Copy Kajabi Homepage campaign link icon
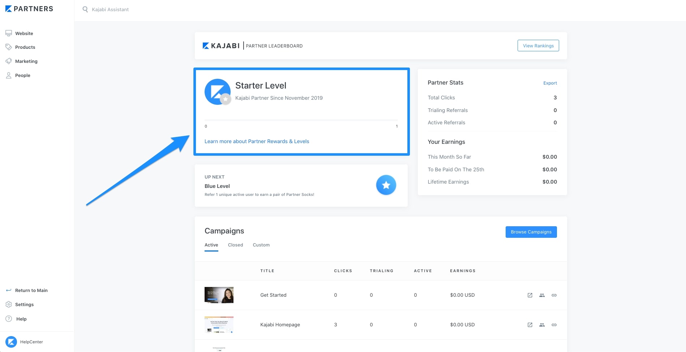Screen dimensions: 686x352 tap(554, 325)
